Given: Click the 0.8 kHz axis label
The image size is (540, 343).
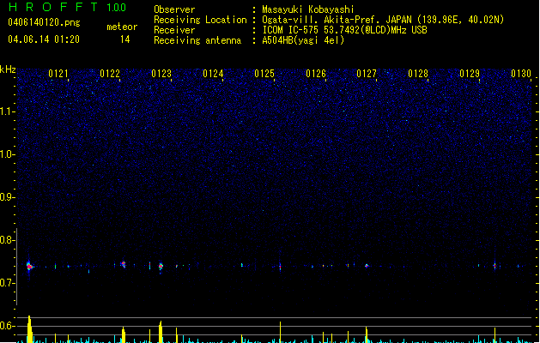Looking at the screenshot, I should 7,240.
